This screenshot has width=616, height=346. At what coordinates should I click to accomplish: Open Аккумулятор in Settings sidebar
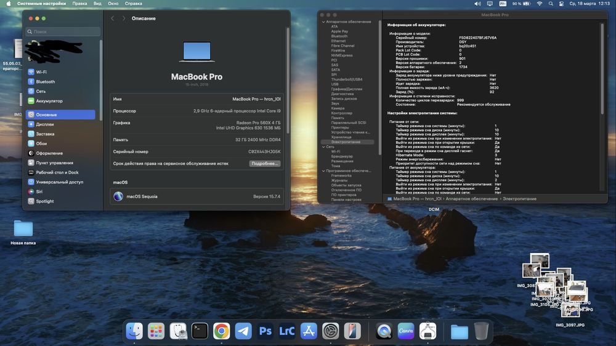coord(60,101)
